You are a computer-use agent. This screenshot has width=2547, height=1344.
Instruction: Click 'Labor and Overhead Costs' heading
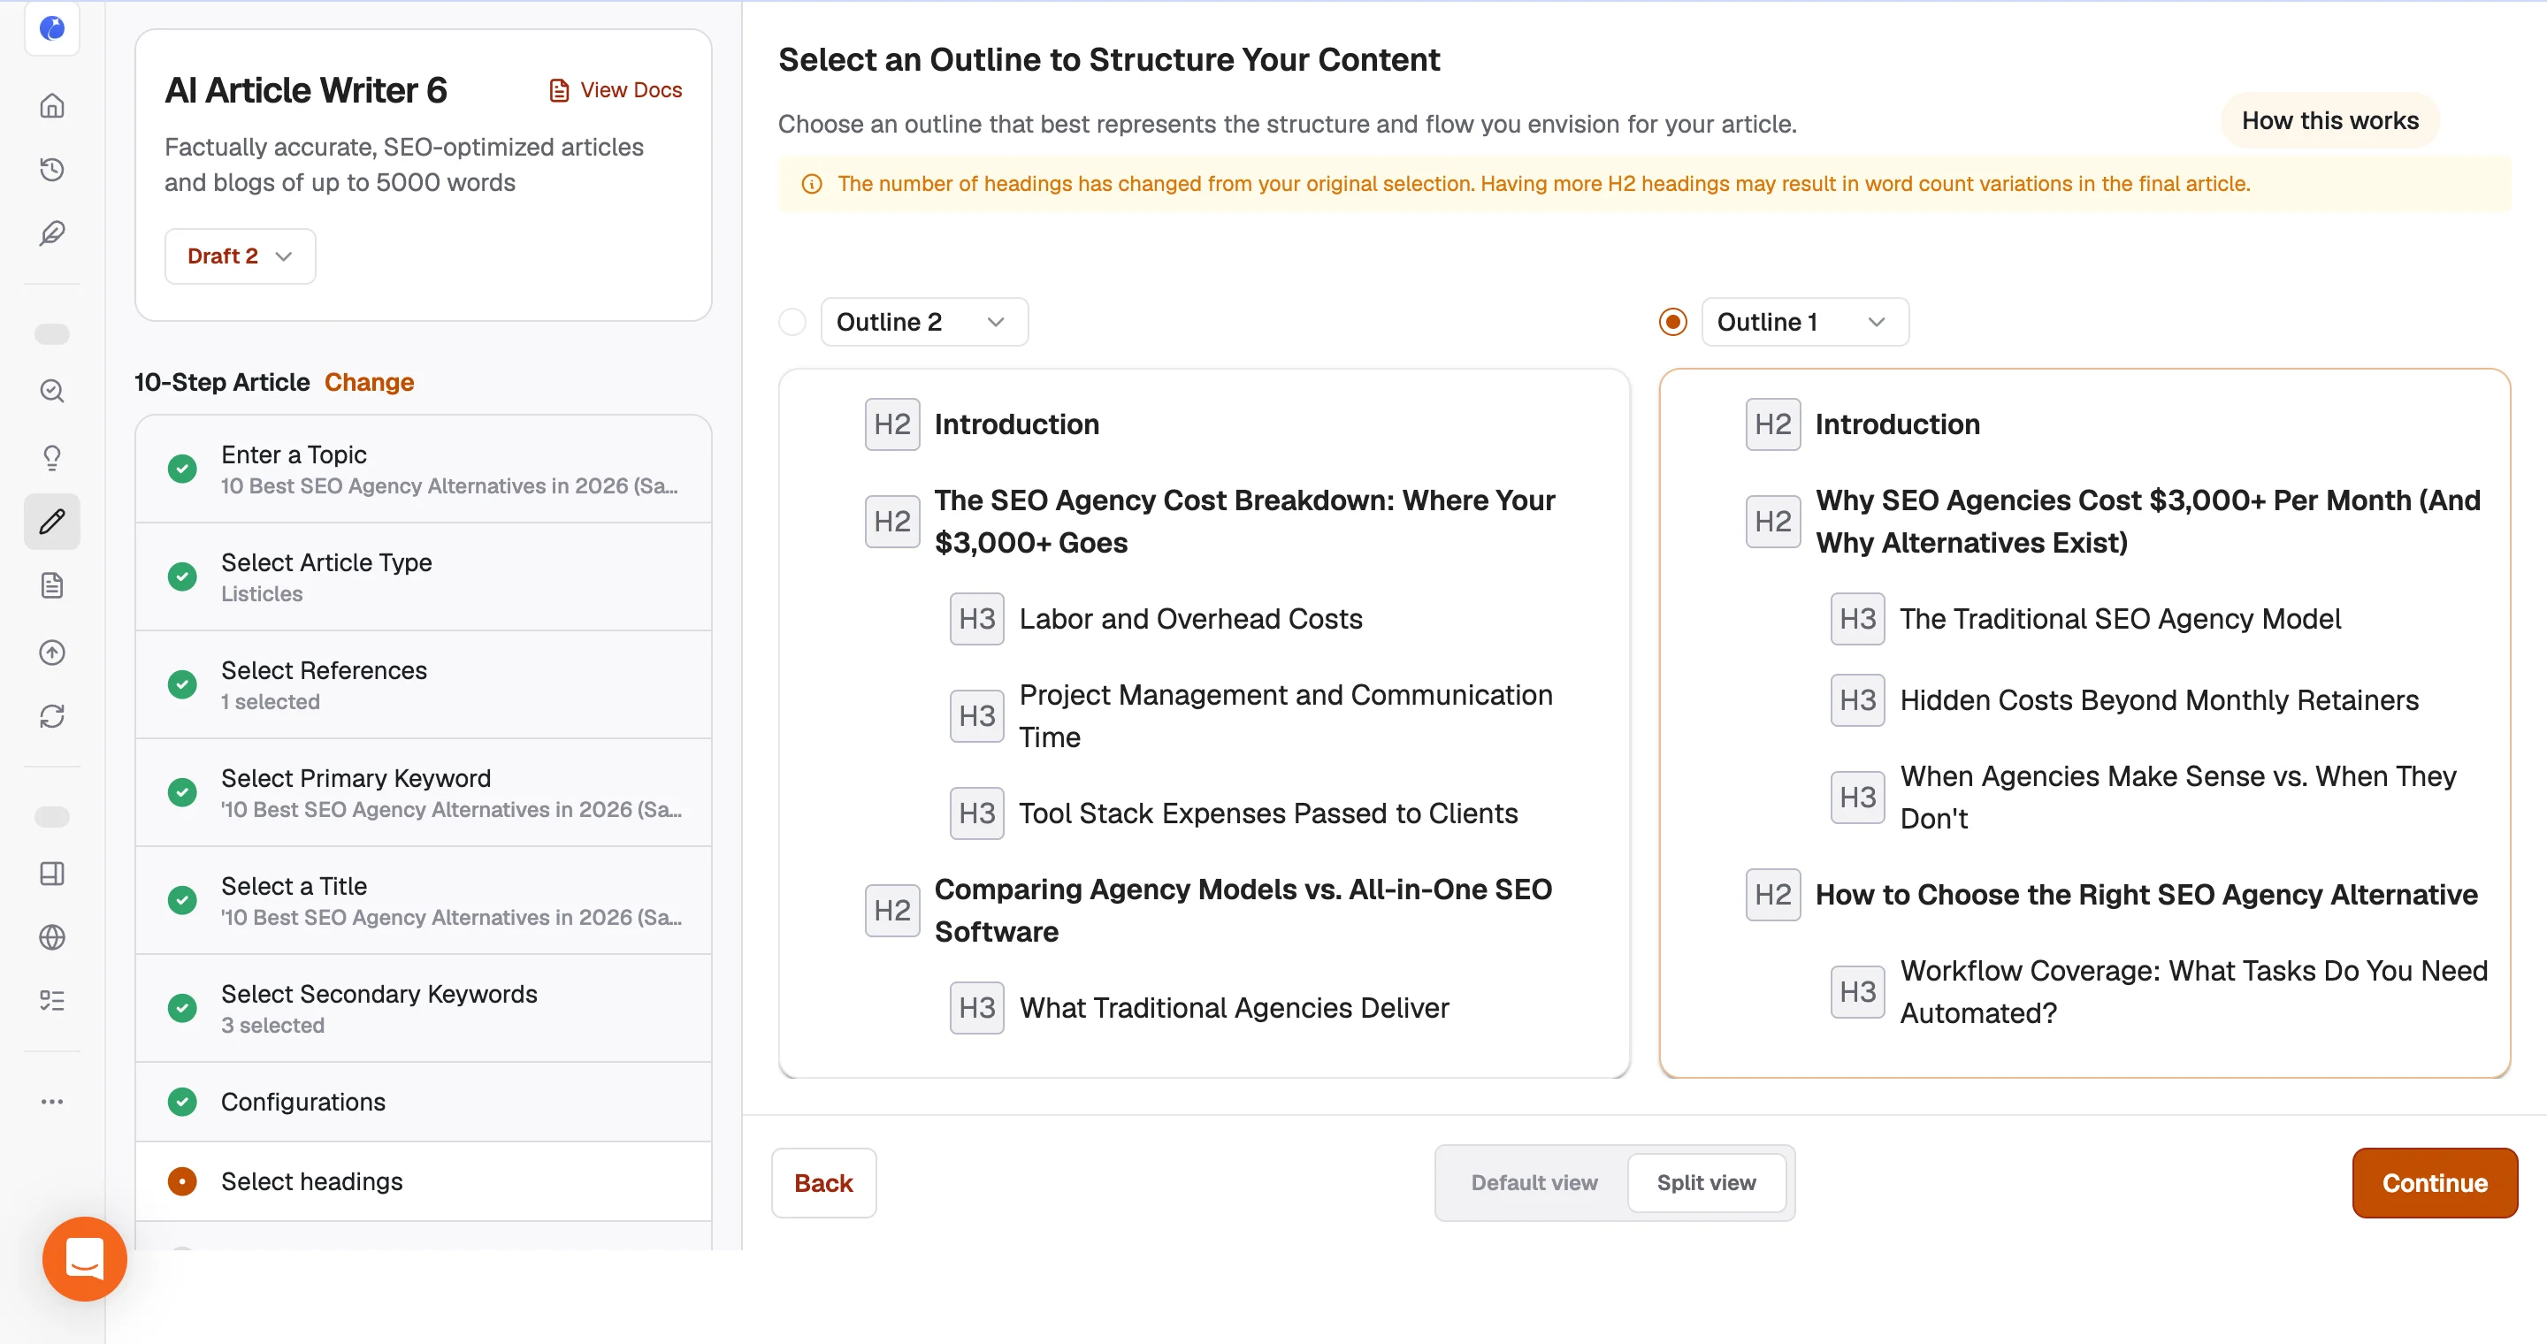click(1190, 619)
